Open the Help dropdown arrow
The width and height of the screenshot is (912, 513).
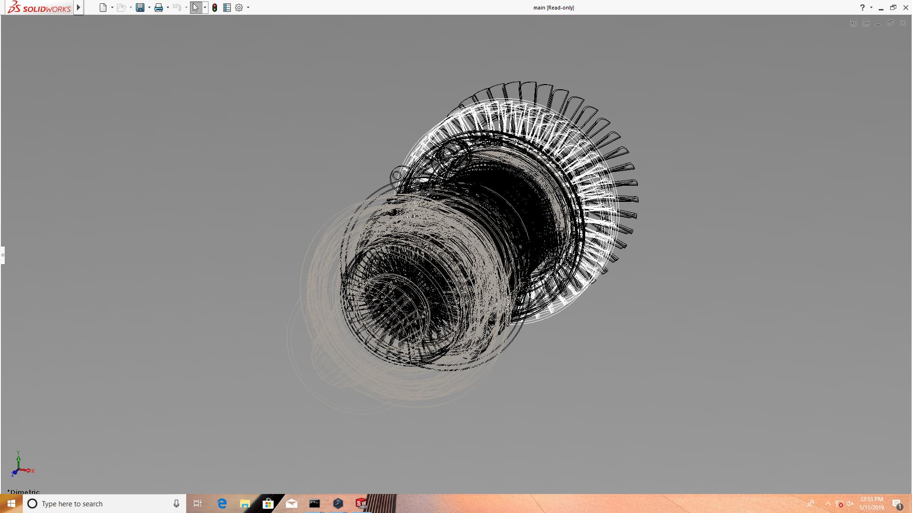871,8
